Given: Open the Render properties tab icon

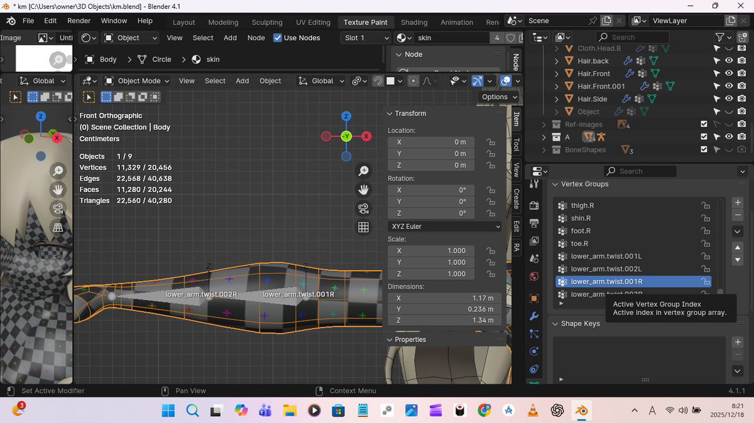Looking at the screenshot, I should point(534,205).
